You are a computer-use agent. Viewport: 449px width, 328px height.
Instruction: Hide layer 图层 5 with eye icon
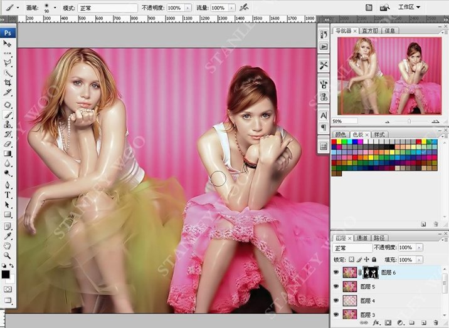click(x=336, y=286)
